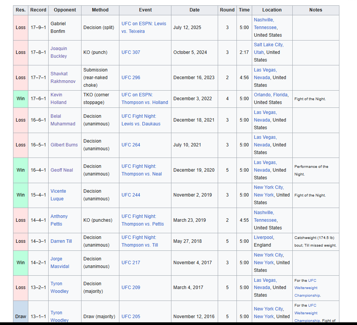Click the Notes column header
Viewport: 357px width, 325px height.
[x=316, y=10]
